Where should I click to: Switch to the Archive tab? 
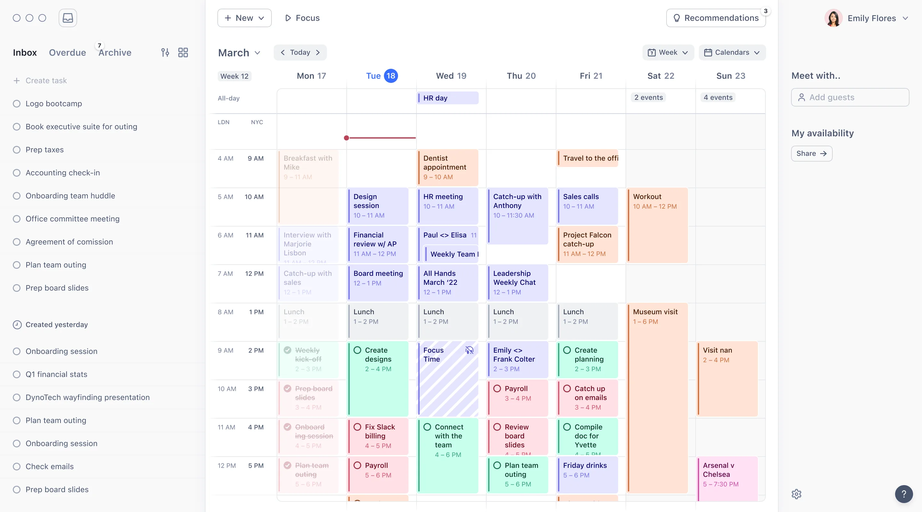click(x=115, y=52)
